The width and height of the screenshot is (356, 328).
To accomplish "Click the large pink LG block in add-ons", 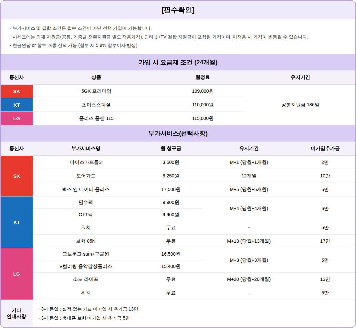I will [16, 274].
